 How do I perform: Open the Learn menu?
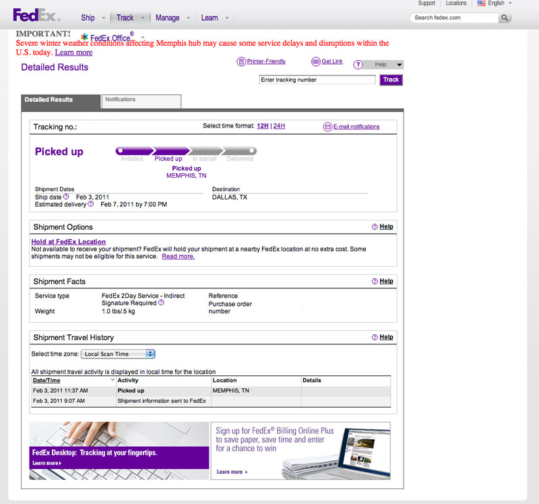(210, 18)
